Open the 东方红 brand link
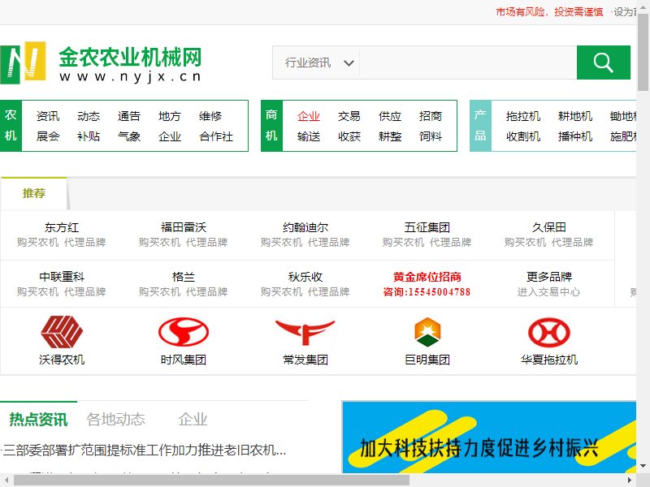 [62, 227]
